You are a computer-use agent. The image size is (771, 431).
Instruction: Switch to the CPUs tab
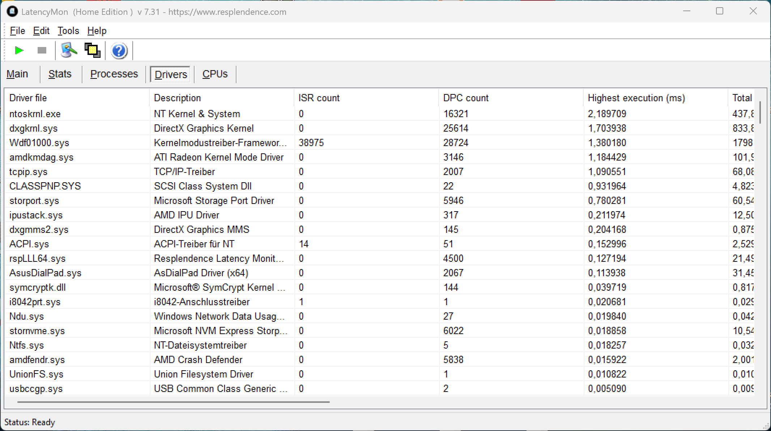pyautogui.click(x=215, y=74)
